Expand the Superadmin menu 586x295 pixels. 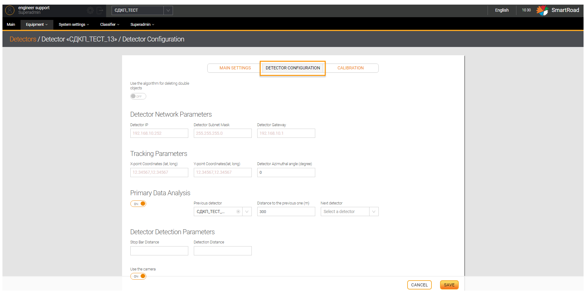(x=142, y=25)
